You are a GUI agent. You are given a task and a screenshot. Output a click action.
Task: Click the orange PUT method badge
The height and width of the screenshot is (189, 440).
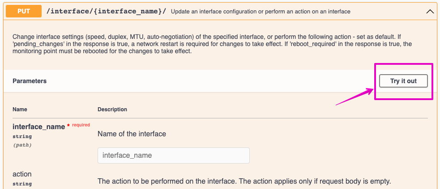pyautogui.click(x=24, y=11)
